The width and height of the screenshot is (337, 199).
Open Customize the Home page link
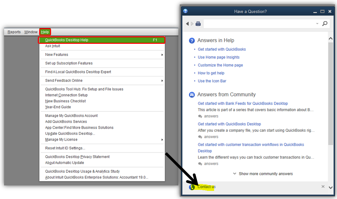coord(220,65)
